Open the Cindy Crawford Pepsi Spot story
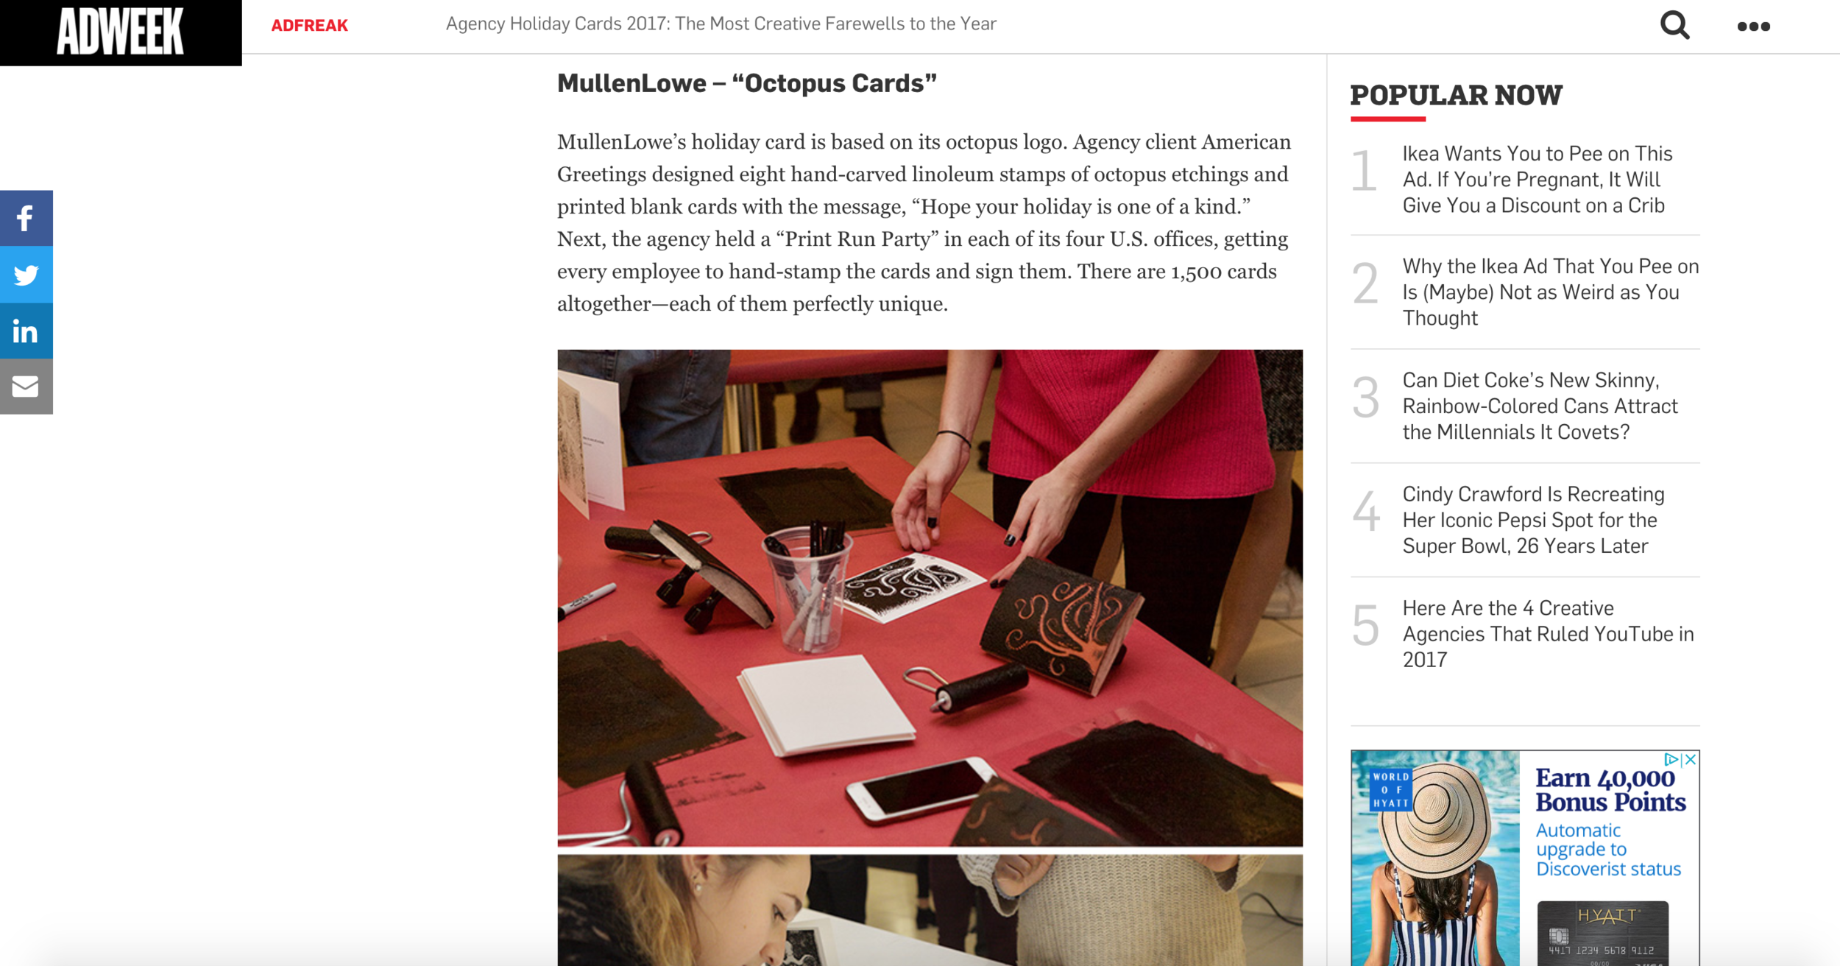The width and height of the screenshot is (1840, 966). [1533, 521]
